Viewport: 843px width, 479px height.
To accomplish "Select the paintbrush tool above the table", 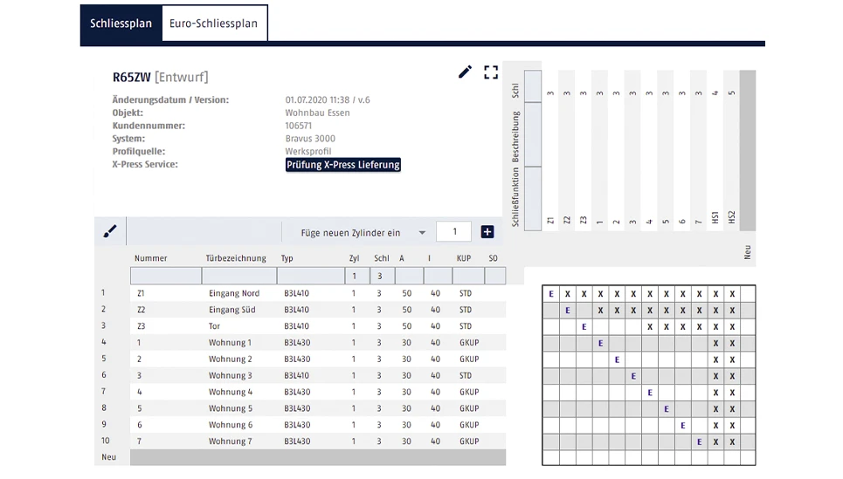I will [110, 232].
